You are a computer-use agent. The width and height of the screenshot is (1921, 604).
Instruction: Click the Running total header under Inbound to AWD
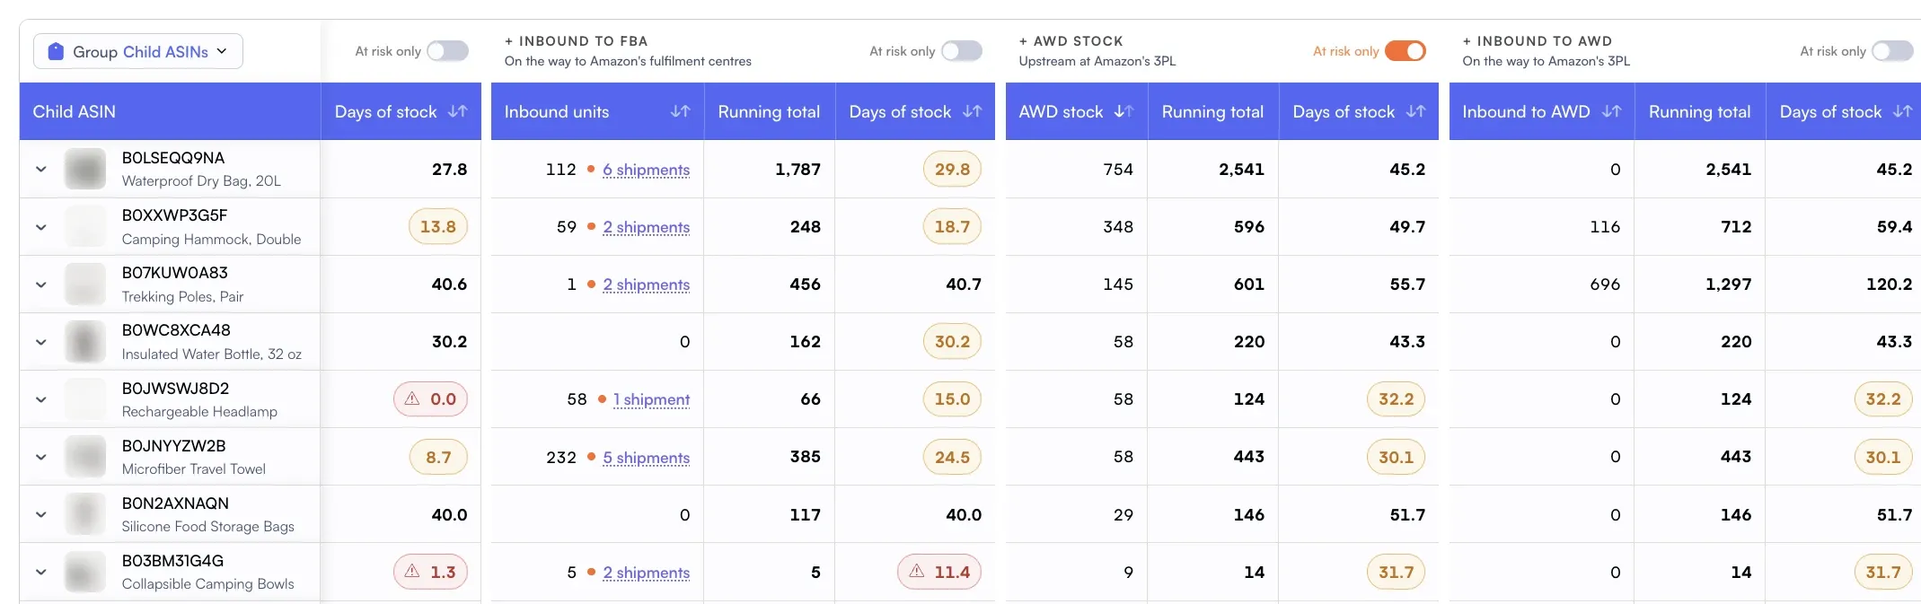coord(1700,111)
